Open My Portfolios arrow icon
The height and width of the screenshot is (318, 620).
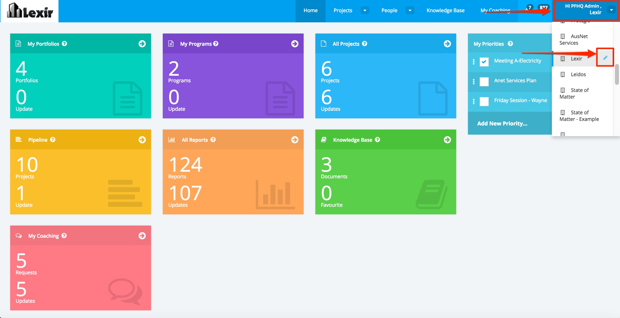click(142, 44)
